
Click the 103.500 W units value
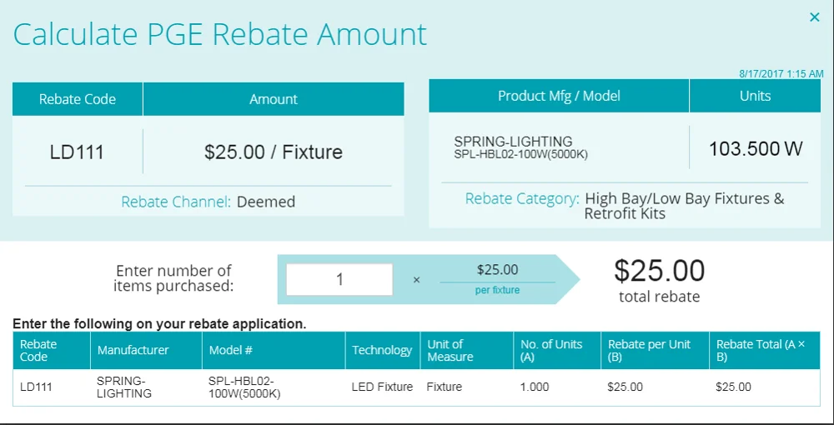point(756,149)
